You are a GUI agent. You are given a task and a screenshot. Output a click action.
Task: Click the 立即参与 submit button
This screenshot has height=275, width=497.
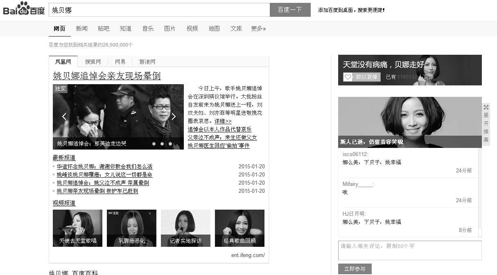point(355,269)
